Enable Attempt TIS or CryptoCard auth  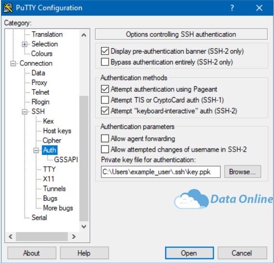tap(105, 100)
